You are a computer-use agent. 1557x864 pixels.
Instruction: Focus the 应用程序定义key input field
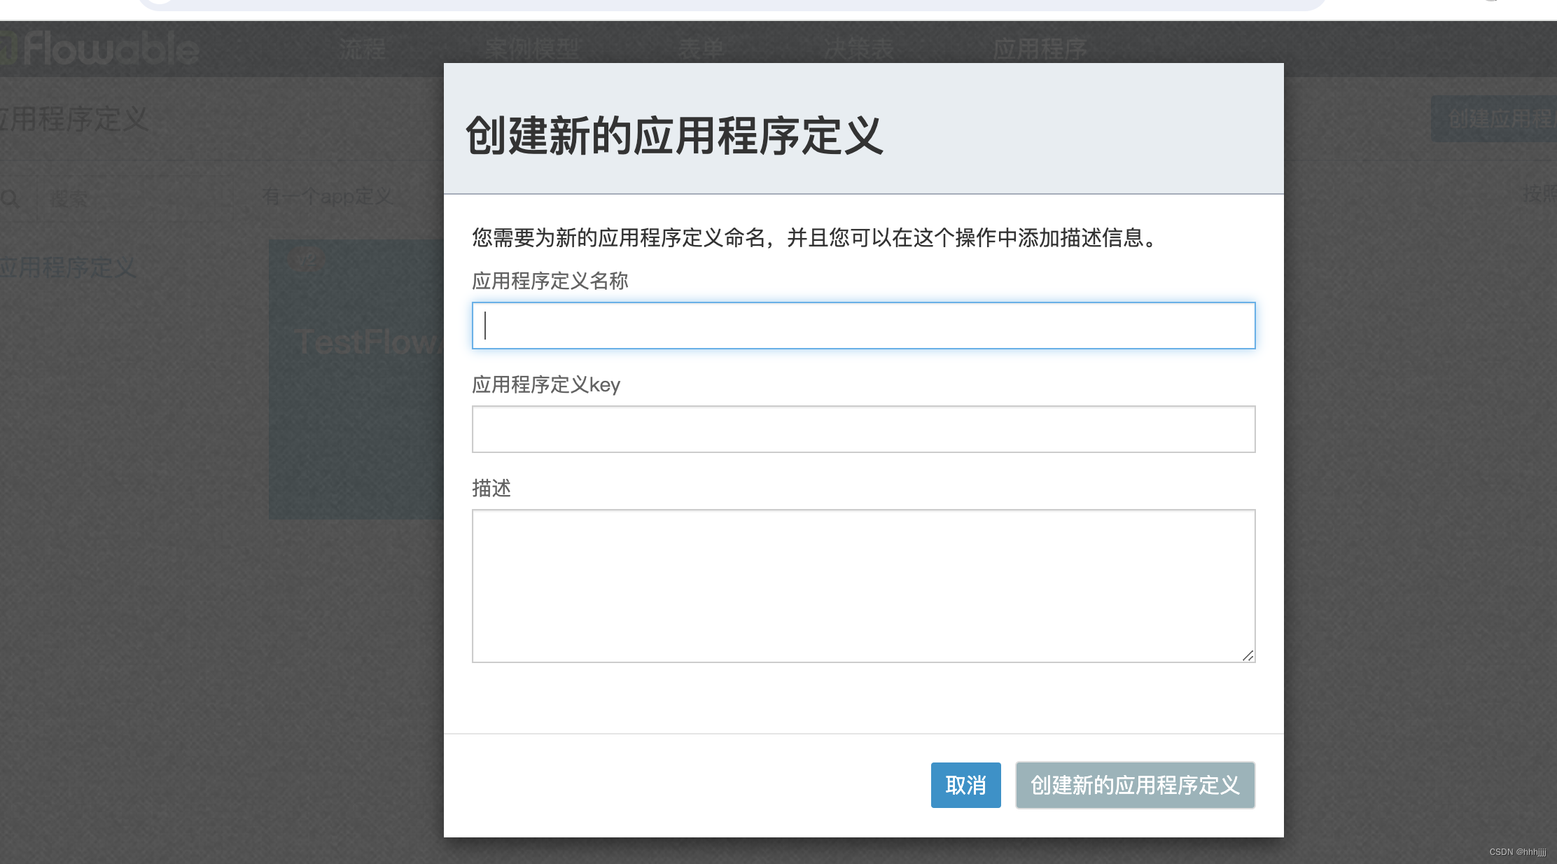863,429
